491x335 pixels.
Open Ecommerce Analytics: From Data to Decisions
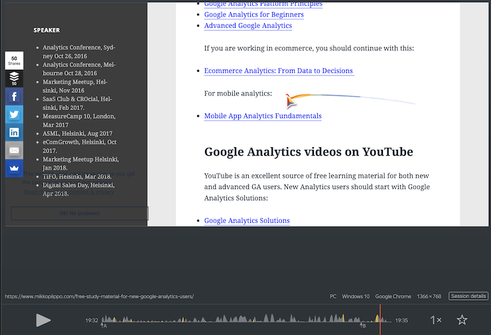point(279,71)
